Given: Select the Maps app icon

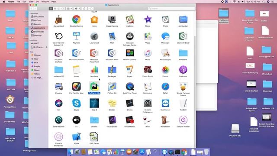Looking at the screenshot, I should pos(148,36).
